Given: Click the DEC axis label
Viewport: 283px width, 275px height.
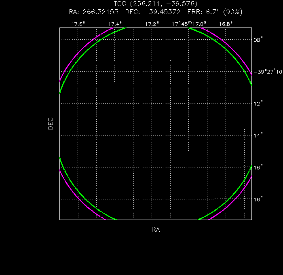Looking at the screenshot, I should coord(51,124).
